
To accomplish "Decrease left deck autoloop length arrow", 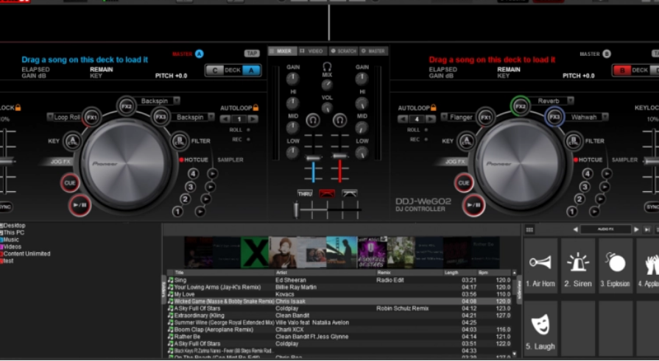I will [225, 119].
